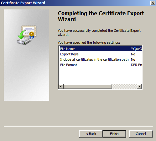Screen dimensions: 156x141
Task: Select the File Name settings row
Action: [101, 49]
